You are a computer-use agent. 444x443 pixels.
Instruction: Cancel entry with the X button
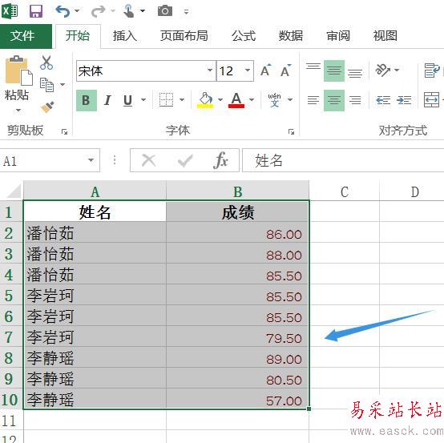coord(148,160)
